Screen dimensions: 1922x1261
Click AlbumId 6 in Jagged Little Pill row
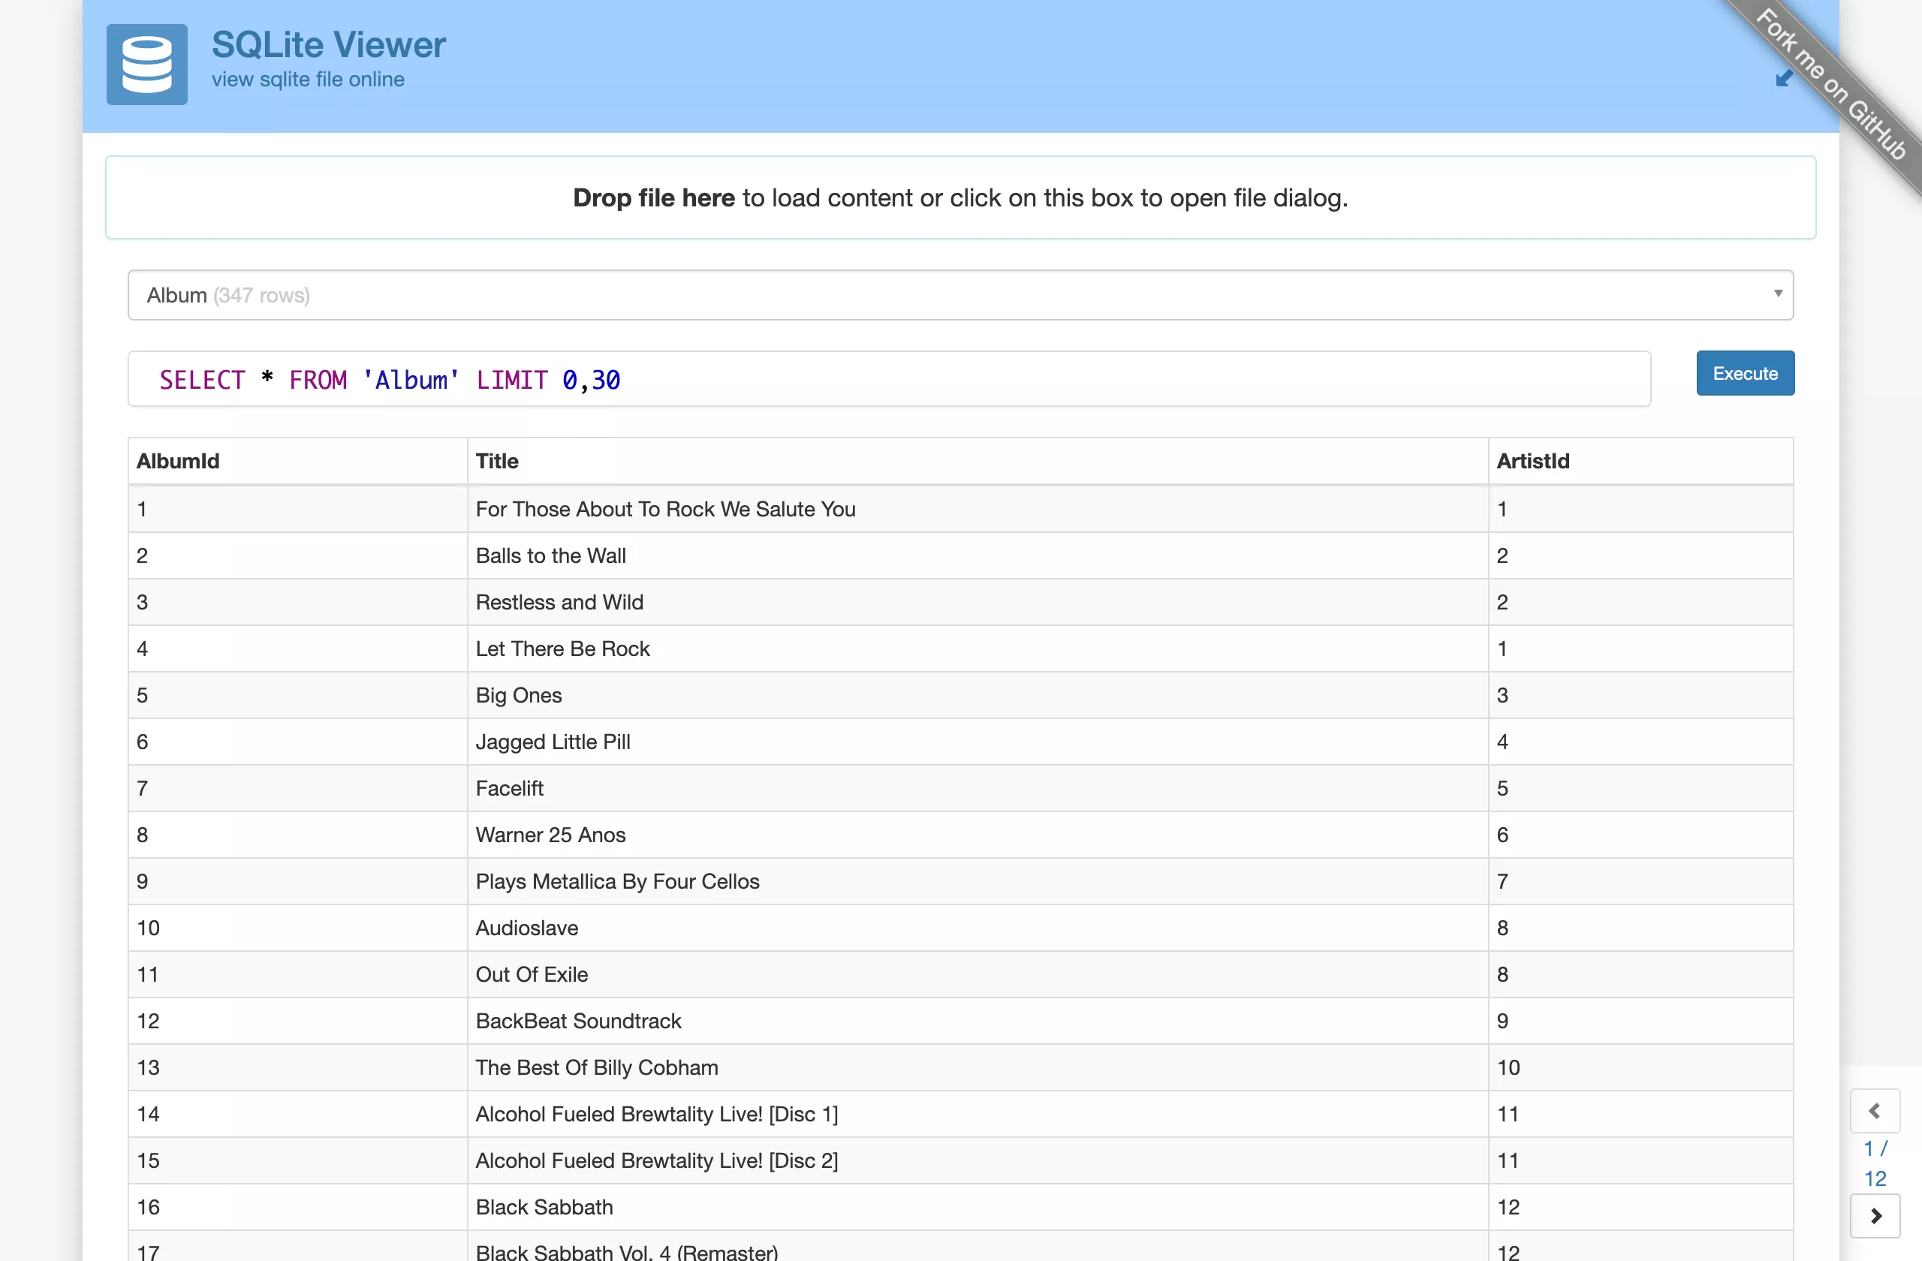pyautogui.click(x=297, y=742)
